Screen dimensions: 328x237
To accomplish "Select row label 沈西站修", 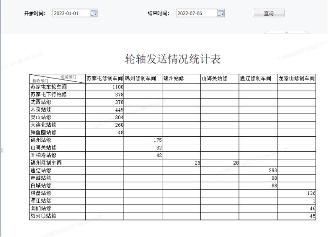I will [57, 102].
